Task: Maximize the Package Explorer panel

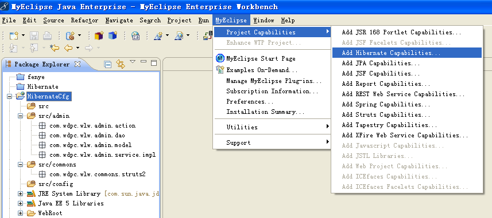Action: click(x=154, y=62)
